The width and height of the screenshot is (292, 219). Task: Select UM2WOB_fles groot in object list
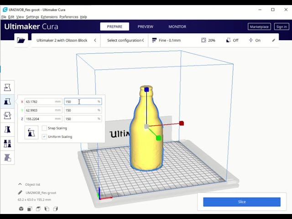(41, 193)
